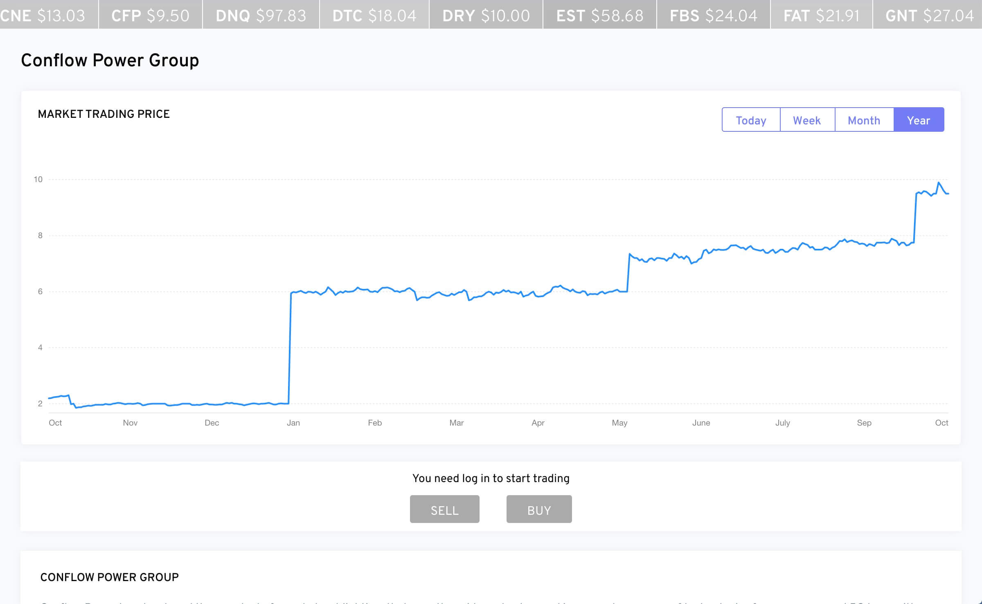The image size is (982, 604).
Task: Select the DTC $18.04 ticker
Action: coord(374,16)
